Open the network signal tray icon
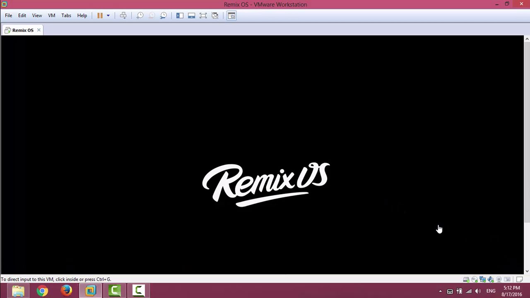Viewport: 530px width, 298px height. click(469, 291)
